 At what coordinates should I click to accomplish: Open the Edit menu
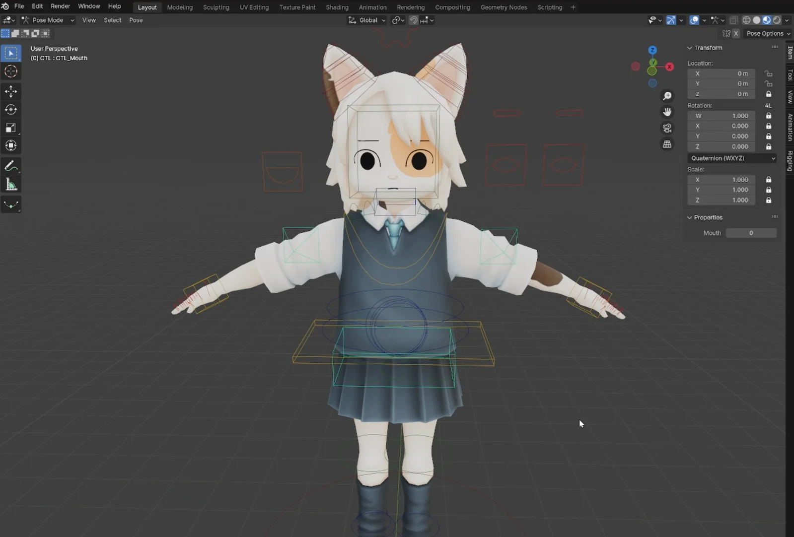(37, 6)
